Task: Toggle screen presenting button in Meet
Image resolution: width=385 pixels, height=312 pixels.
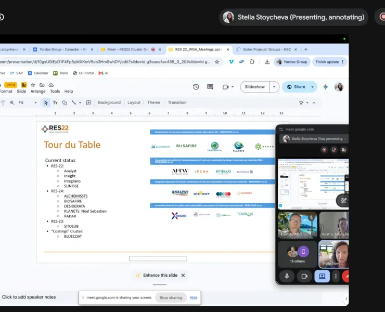Action: 322,277
